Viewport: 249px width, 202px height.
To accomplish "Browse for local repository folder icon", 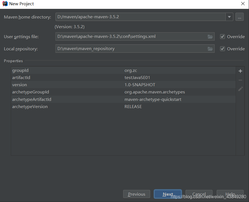I will pyautogui.click(x=210, y=49).
